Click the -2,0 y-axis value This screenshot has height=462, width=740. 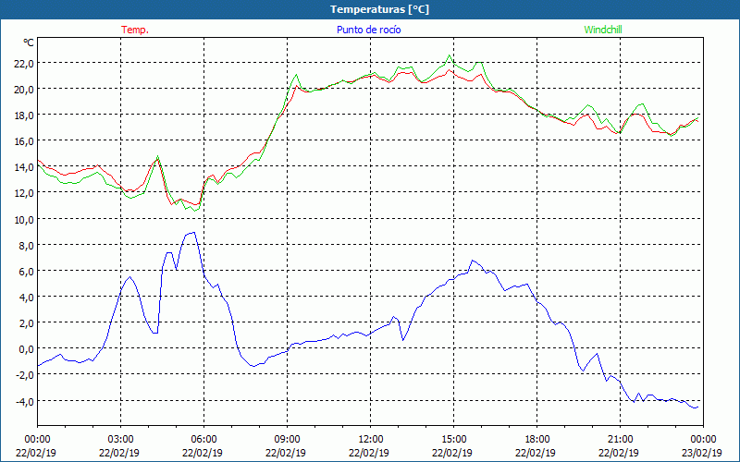(25, 375)
